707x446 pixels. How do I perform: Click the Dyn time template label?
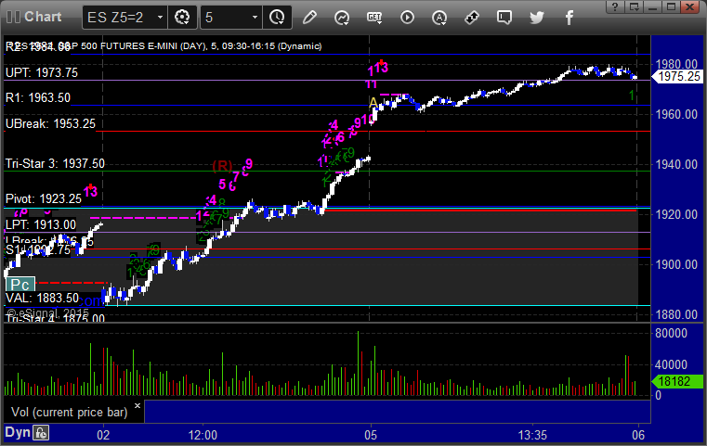coord(18,432)
